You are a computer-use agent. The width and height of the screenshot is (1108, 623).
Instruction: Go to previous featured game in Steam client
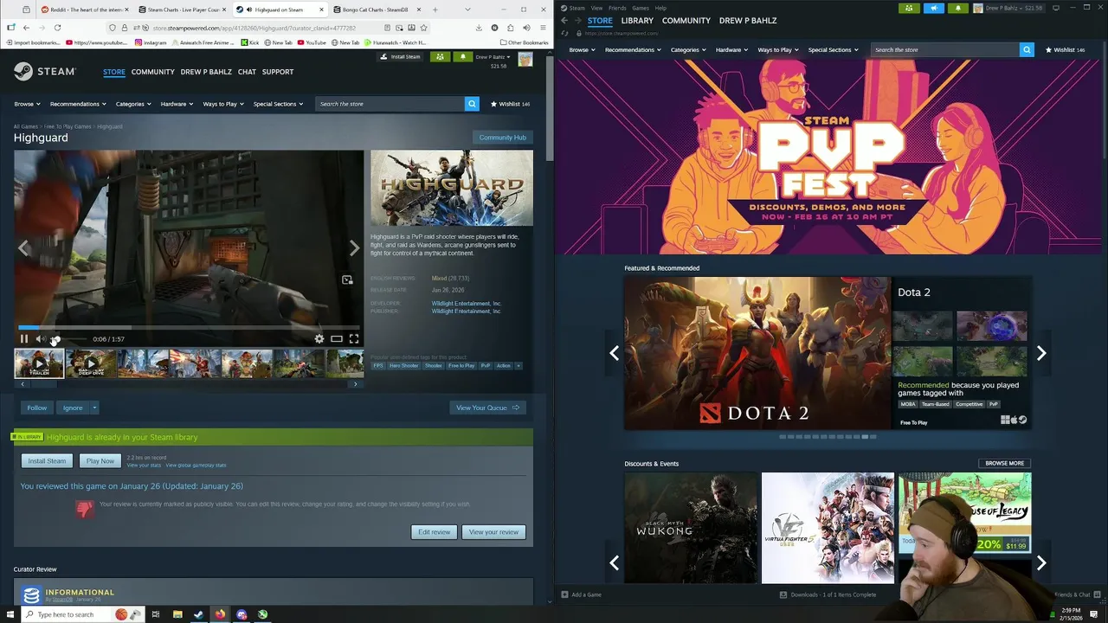click(x=615, y=353)
